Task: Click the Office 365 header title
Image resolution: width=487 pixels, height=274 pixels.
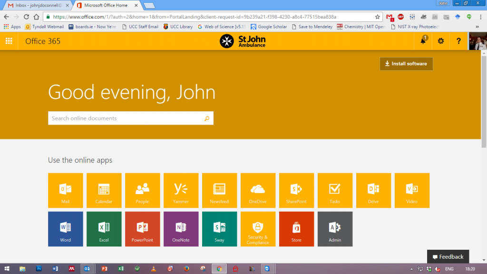Action: tap(43, 41)
